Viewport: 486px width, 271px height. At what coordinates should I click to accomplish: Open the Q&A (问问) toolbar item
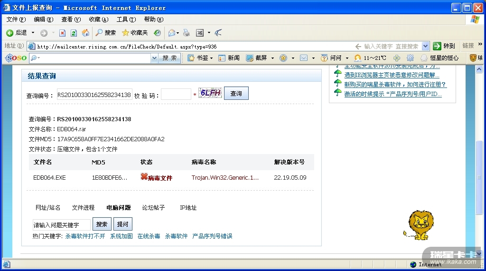(x=331, y=58)
